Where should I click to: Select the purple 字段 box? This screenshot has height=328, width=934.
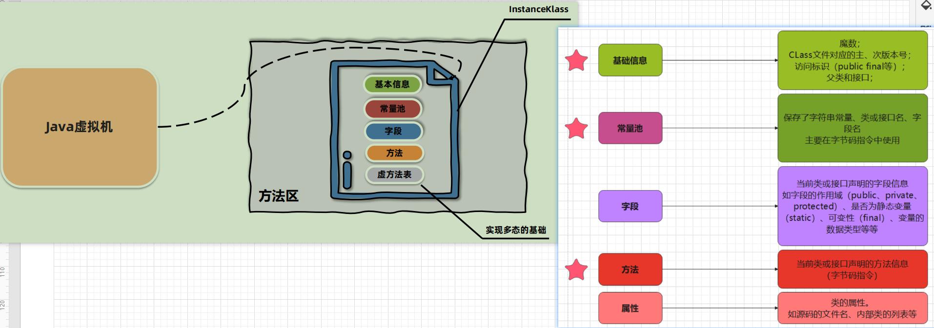[x=630, y=206]
